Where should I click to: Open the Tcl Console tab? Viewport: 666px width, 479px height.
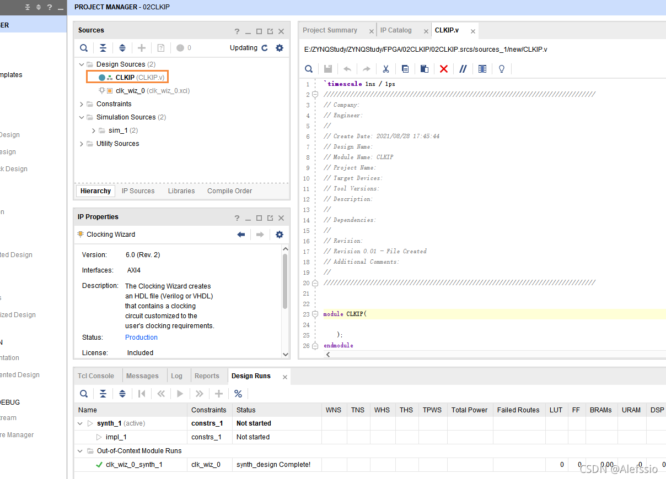(x=96, y=376)
